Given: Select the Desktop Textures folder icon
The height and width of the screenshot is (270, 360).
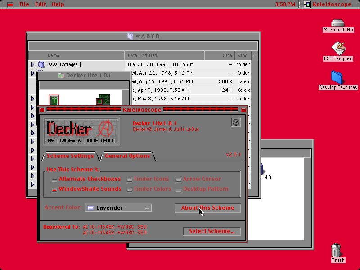Looking at the screenshot, I should coord(337,77).
